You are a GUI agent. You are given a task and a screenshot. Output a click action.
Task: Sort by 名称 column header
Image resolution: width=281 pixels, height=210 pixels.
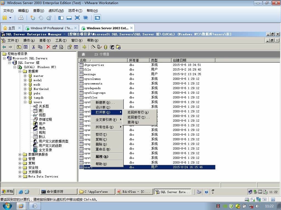click(103, 60)
